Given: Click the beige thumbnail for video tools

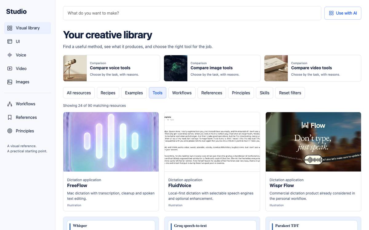Looking at the screenshot, I should pyautogui.click(x=276, y=68).
